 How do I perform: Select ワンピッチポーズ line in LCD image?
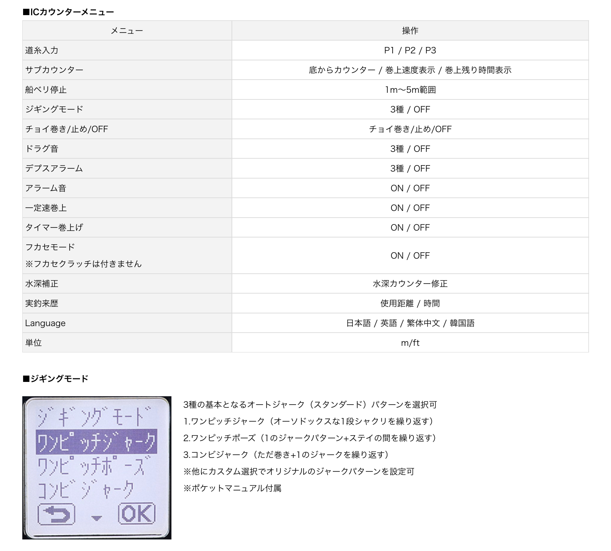pyautogui.click(x=95, y=466)
